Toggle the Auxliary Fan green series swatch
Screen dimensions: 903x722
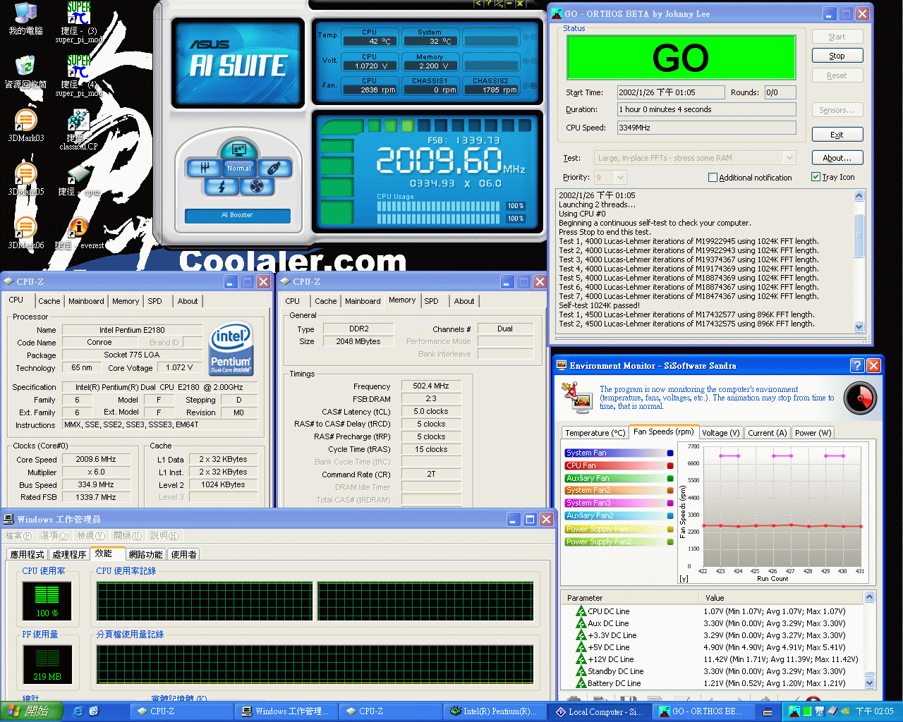pyautogui.click(x=670, y=479)
